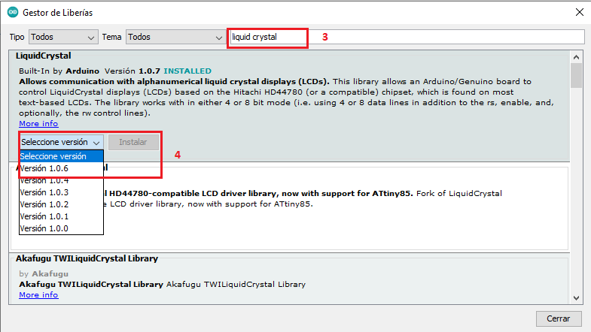Select Versión 1.0.2 from the list
The height and width of the screenshot is (332, 591).
pos(61,204)
